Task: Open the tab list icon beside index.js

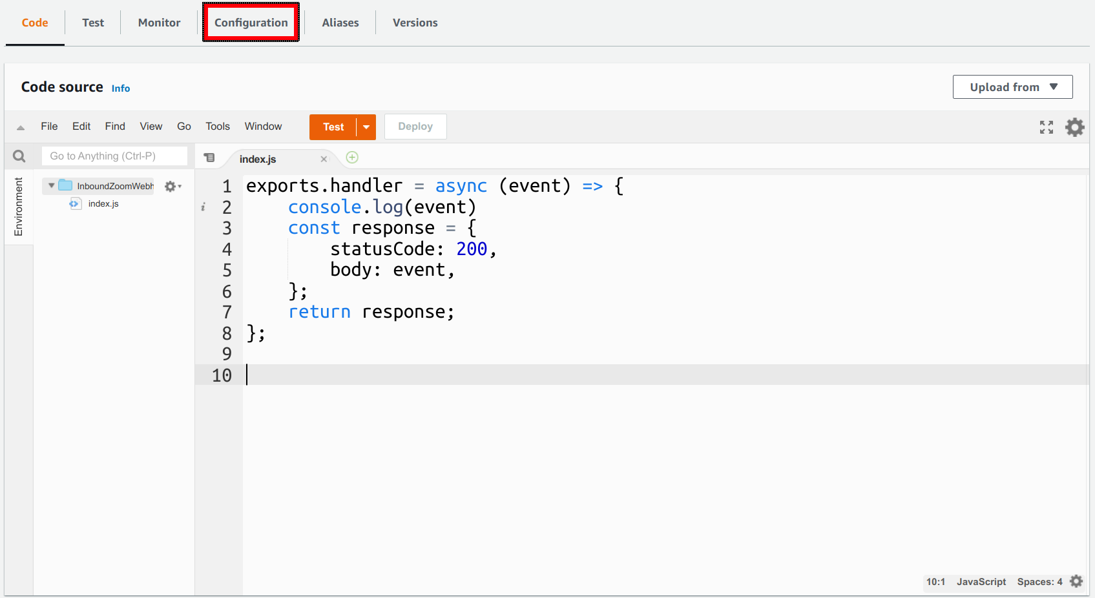Action: tap(209, 157)
